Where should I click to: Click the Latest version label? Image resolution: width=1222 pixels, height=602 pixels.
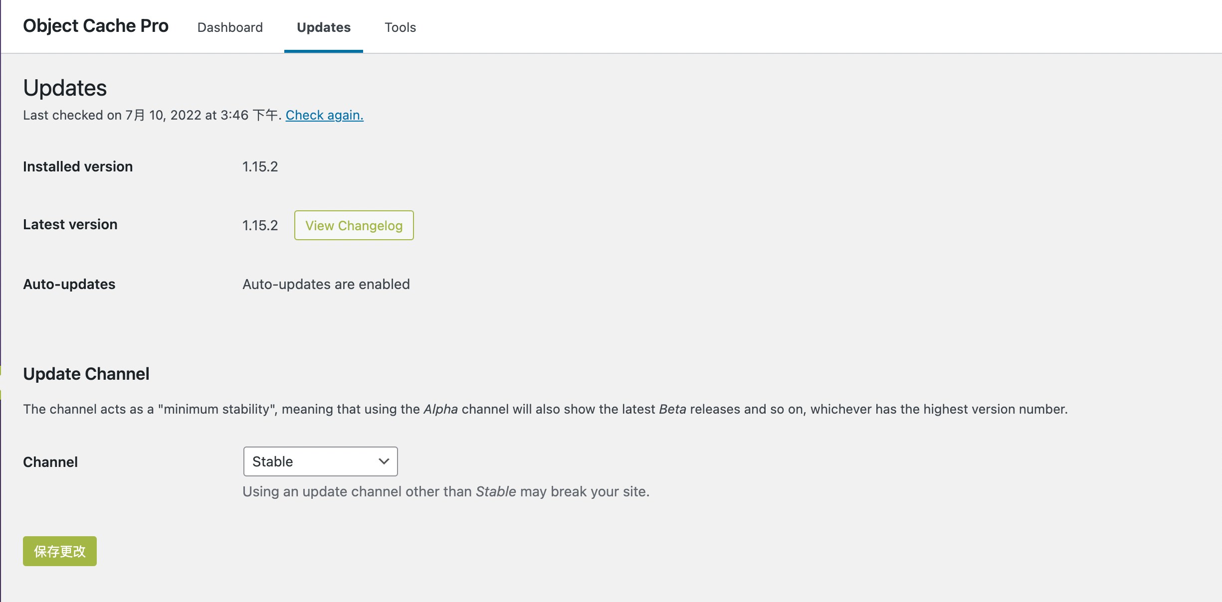pyautogui.click(x=70, y=224)
